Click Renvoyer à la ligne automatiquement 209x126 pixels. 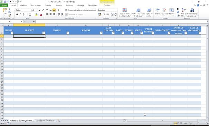tap(80, 10)
